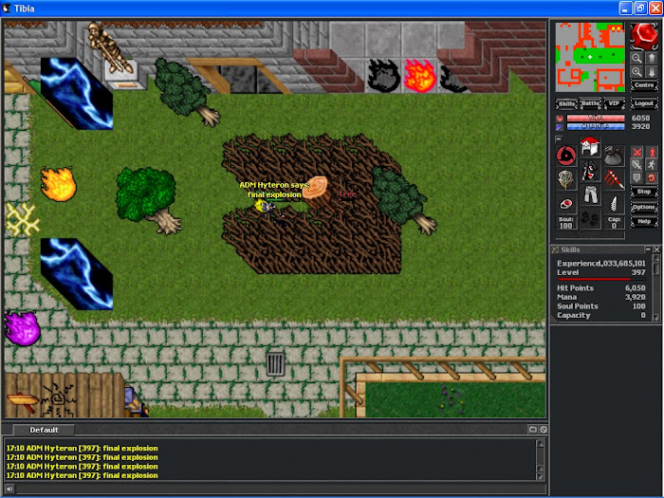Close the Skills window
Viewport: 664px width, 498px height.
coord(656,249)
